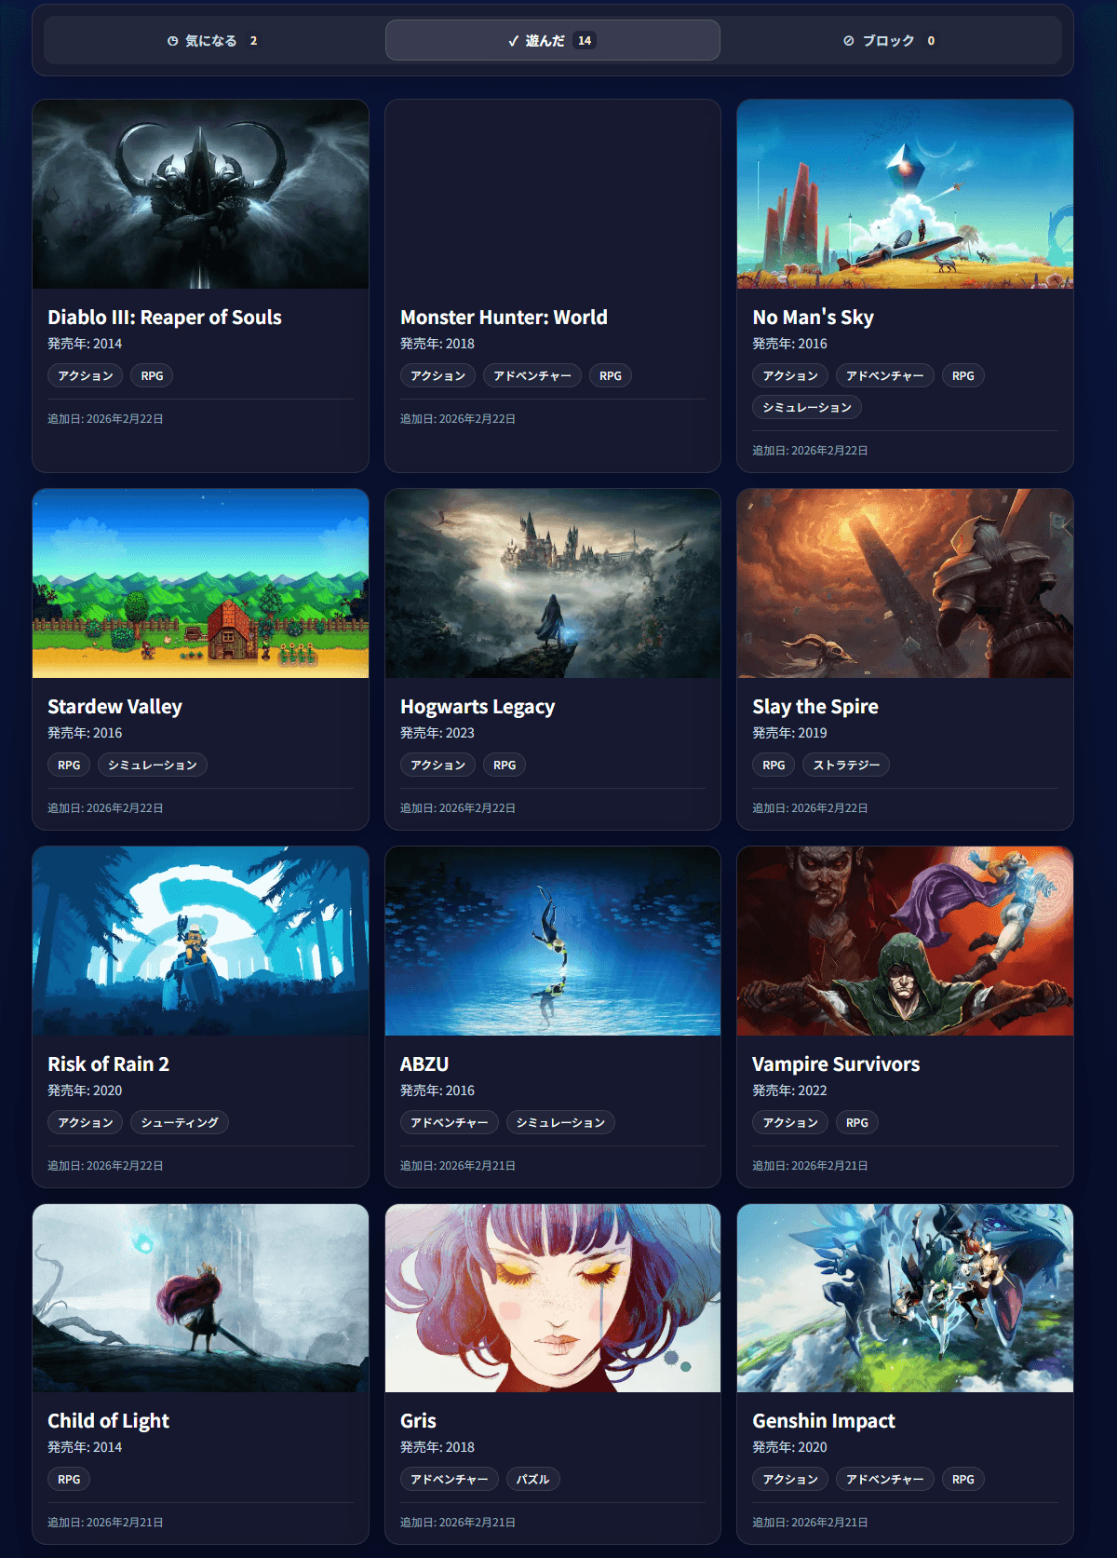Click シューティング tag on Risk of Rain 2
Viewport: 1117px width, 1558px height.
(179, 1123)
